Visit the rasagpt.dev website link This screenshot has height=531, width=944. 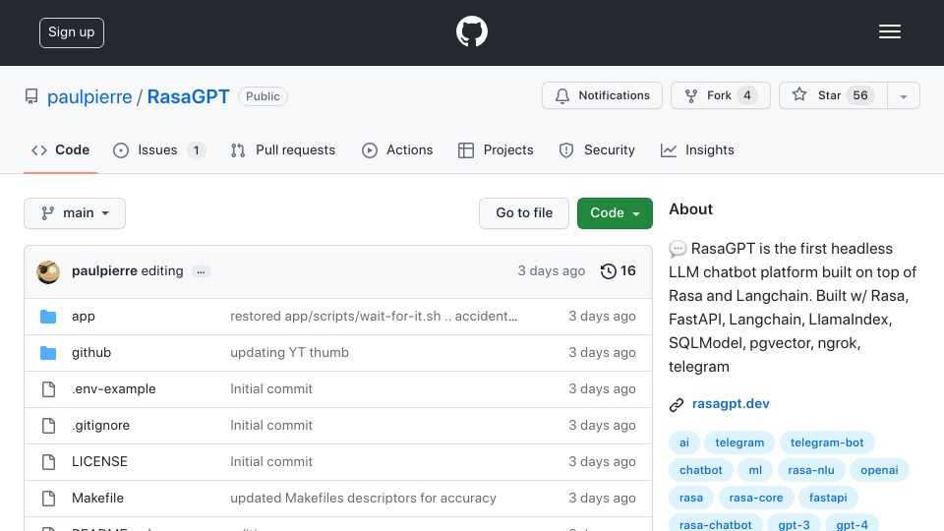tap(731, 404)
